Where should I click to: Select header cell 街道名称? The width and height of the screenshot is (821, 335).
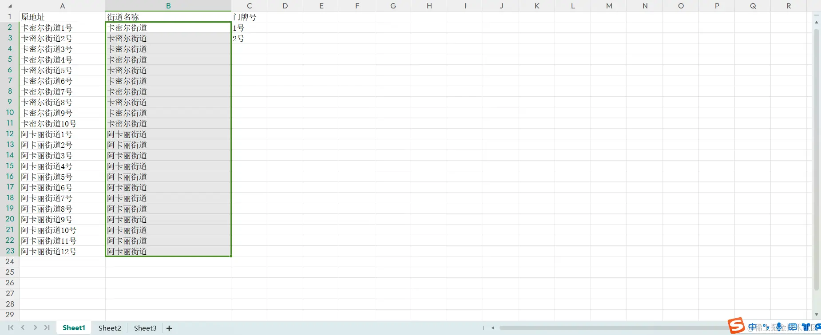[x=168, y=17]
